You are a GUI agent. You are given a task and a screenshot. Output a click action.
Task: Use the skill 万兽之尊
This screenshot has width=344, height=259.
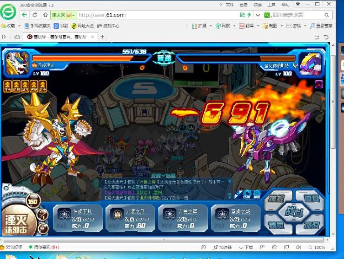coord(183,219)
